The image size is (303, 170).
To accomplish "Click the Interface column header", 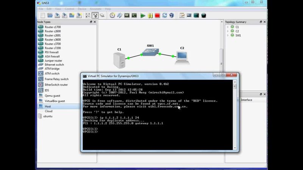I will [x=247, y=100].
